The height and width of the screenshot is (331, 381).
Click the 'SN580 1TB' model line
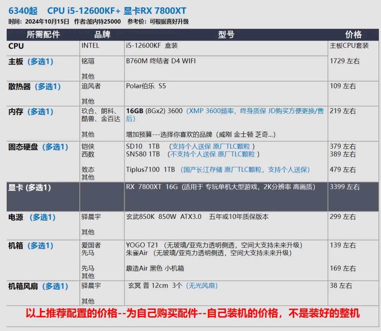point(193,154)
